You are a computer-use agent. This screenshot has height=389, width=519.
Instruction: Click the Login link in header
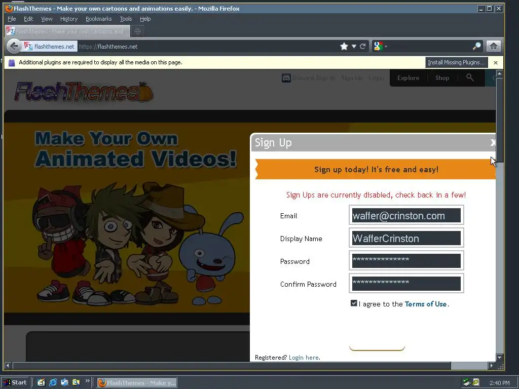377,78
